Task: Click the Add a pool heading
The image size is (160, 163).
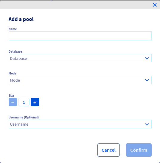Action: point(21,19)
